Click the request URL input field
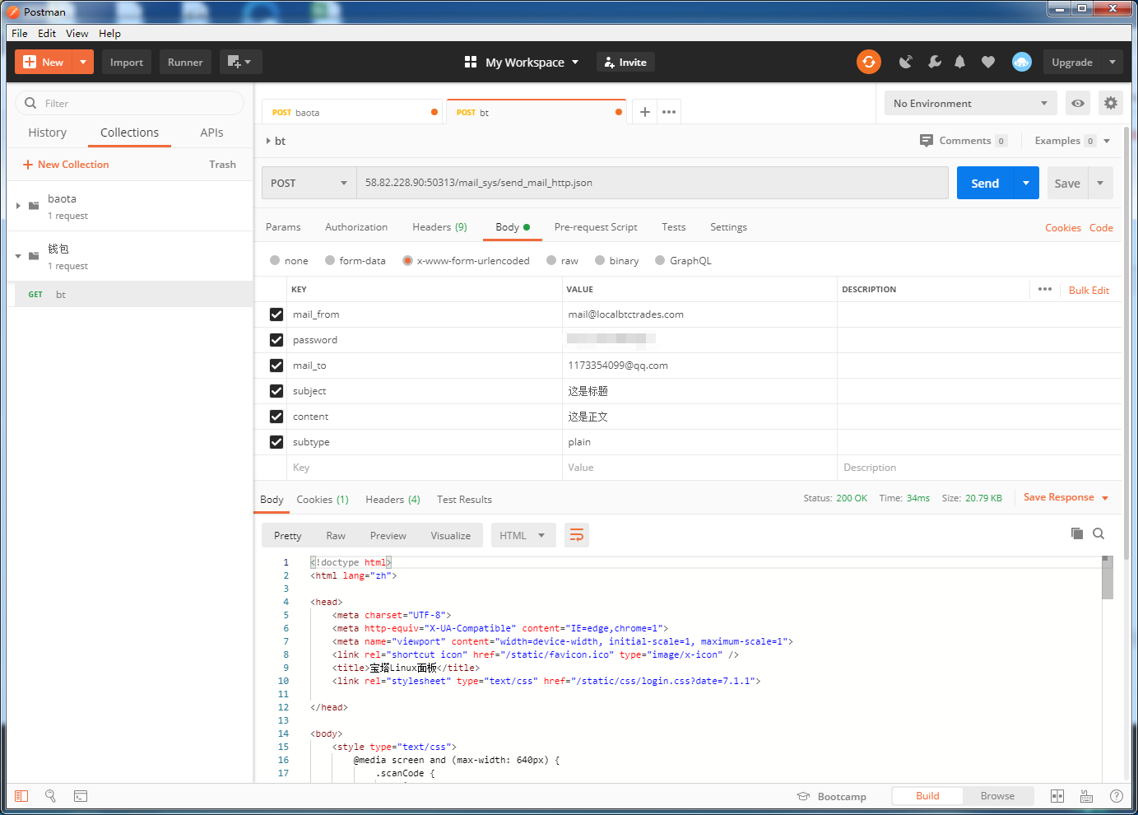 (x=652, y=183)
